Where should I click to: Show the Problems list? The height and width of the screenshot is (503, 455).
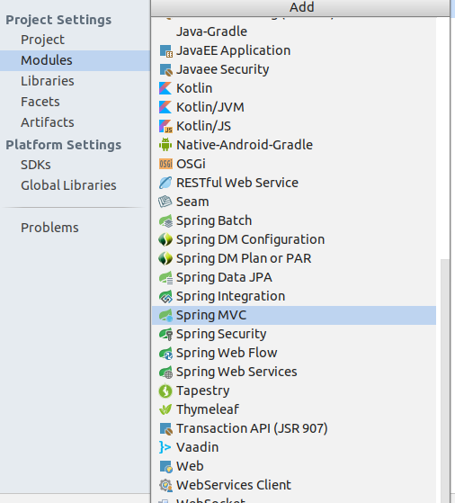[49, 228]
